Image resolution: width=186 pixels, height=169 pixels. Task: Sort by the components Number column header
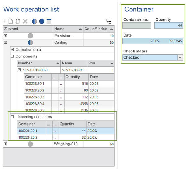pyautogui.click(x=39, y=63)
